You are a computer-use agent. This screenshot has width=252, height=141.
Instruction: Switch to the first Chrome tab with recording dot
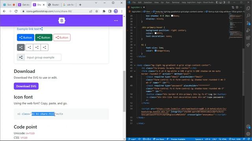click(x=9, y=5)
